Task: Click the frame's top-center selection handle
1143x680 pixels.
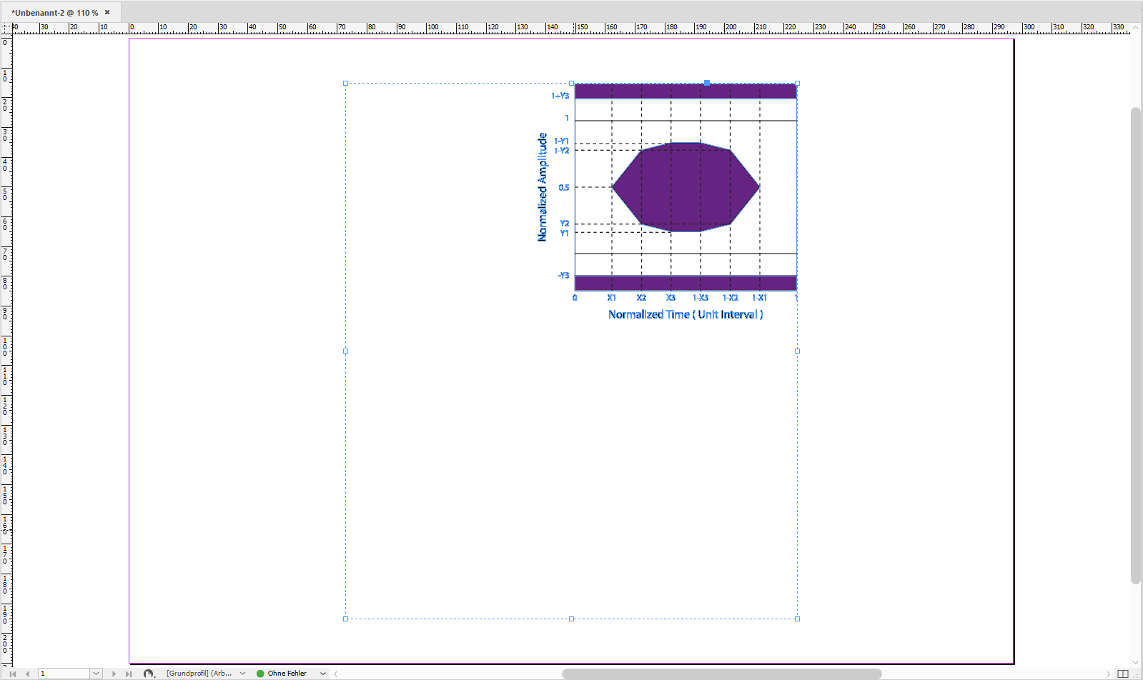Action: [x=571, y=84]
